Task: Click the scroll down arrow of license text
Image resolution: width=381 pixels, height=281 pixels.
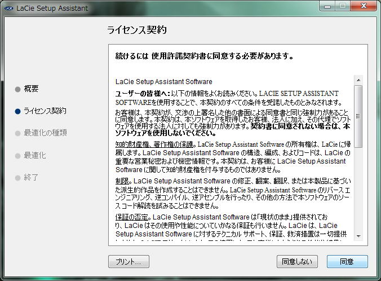Action: 358,236
